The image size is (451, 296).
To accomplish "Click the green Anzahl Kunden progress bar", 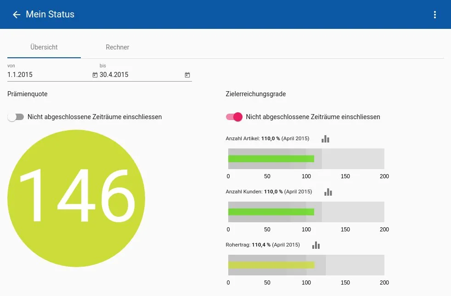I will coord(271,212).
